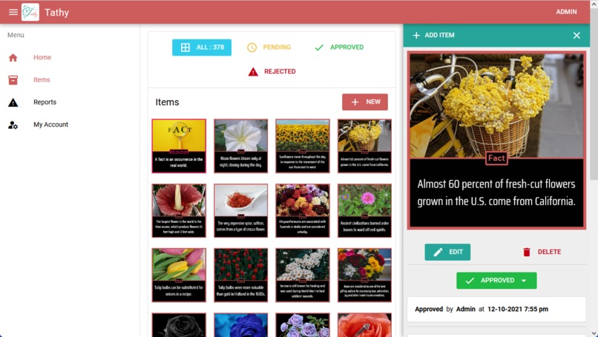Click the ADD ITEM header label
This screenshot has width=598, height=337.
click(439, 36)
